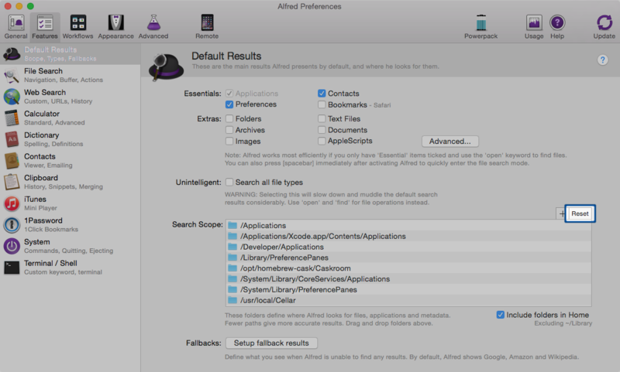Open the General preferences toolbar icon
The height and width of the screenshot is (372, 620).
click(15, 23)
